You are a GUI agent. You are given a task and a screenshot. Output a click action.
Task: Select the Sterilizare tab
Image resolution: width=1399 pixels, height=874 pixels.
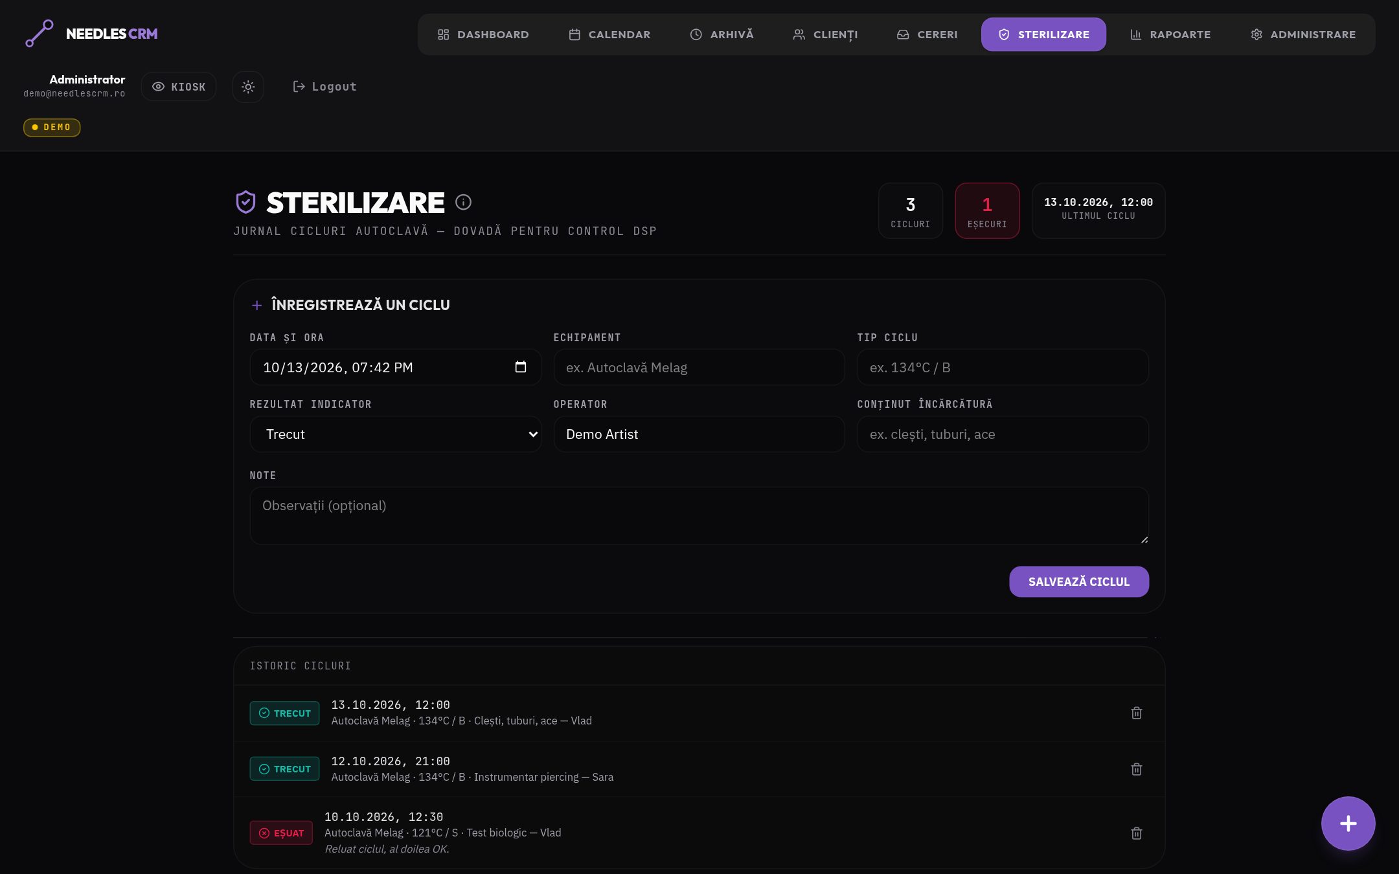point(1043,34)
